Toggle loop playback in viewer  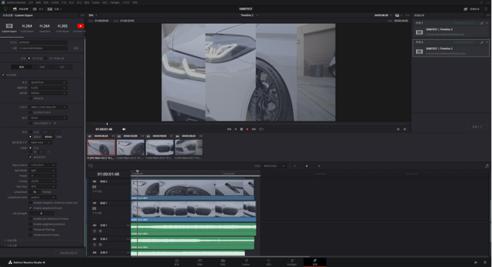261,129
